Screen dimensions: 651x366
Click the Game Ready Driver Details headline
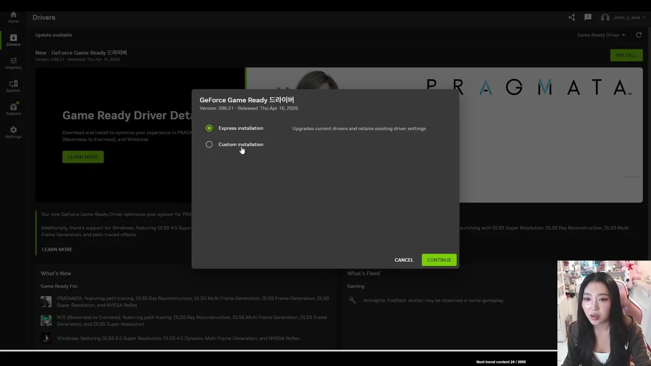(127, 115)
